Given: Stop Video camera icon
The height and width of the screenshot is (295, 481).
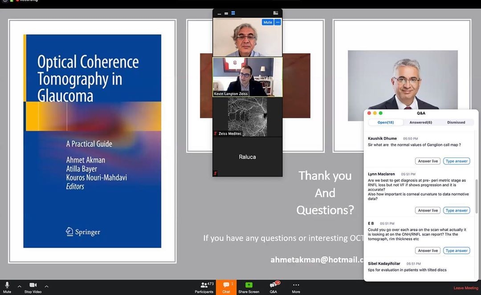Looking at the screenshot, I should click(x=33, y=285).
